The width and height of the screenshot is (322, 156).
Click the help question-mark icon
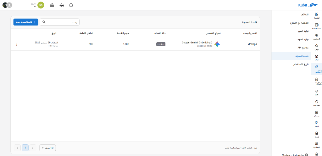[306, 155]
